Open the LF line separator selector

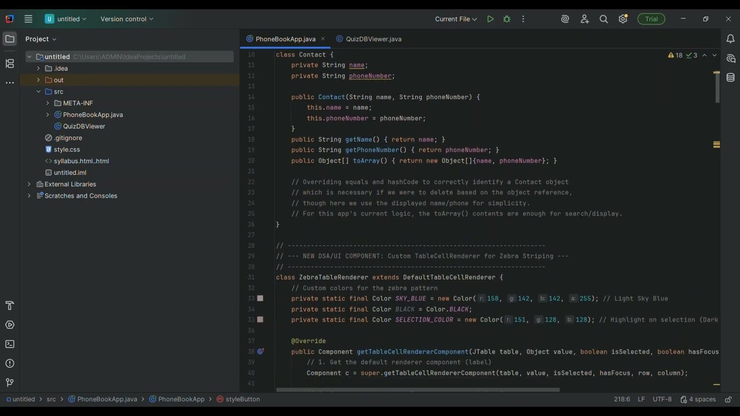pos(641,399)
